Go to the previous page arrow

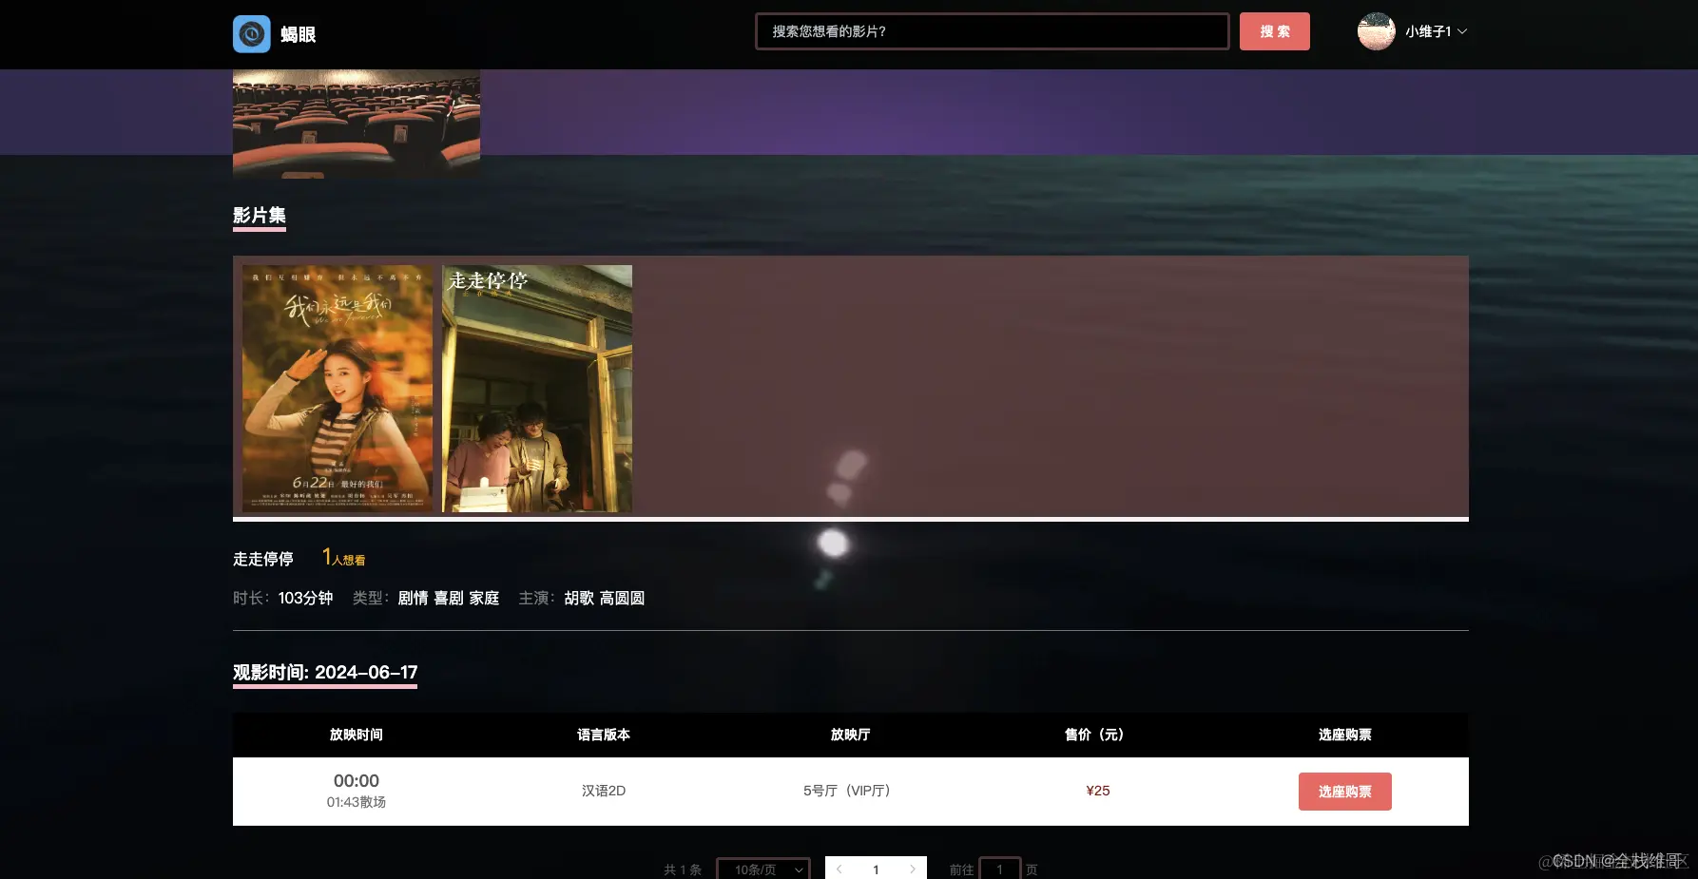pos(839,869)
